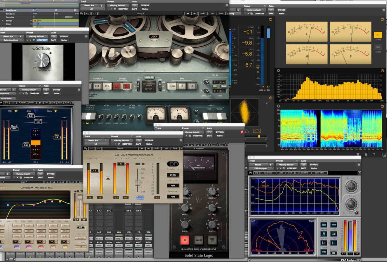Open the Master Aux track selector in L2 window
Viewport: 387px width, 262px height.
click(x=94, y=140)
